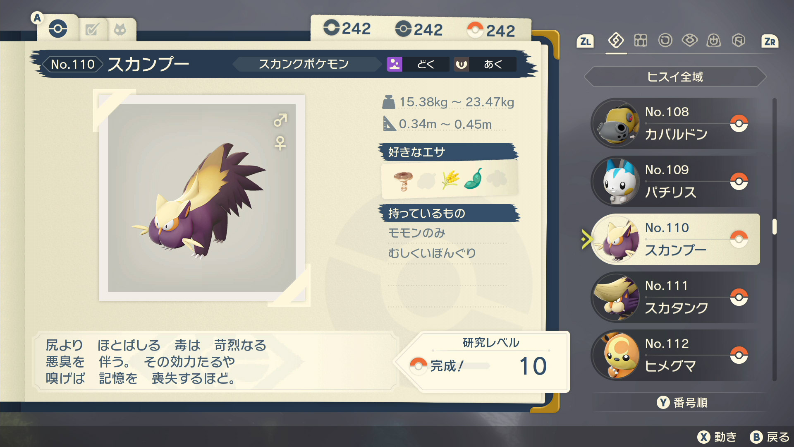Image resolution: width=794 pixels, height=447 pixels.
Task: Select the circular third area icon
Action: click(x=665, y=41)
